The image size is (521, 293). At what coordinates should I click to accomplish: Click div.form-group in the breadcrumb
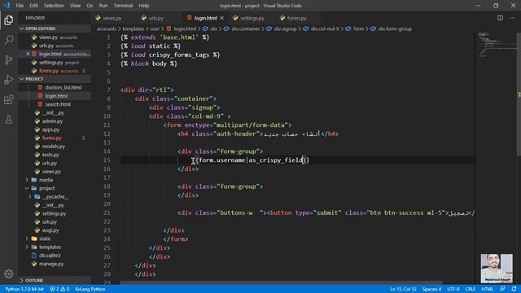pyautogui.click(x=395, y=29)
